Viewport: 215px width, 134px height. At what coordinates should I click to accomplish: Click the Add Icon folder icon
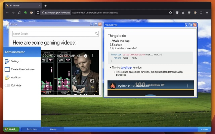click(x=7, y=77)
